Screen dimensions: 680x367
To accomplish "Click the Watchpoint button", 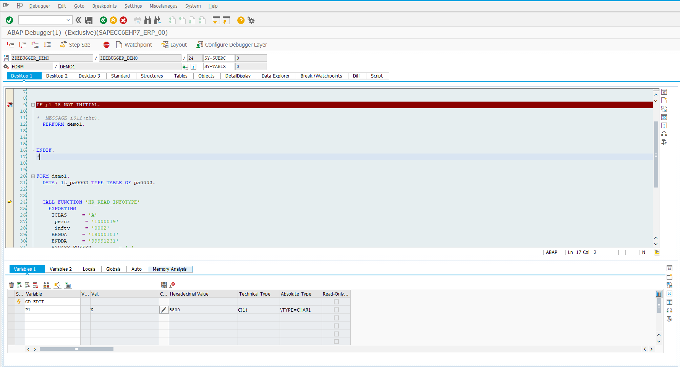I will (x=134, y=45).
